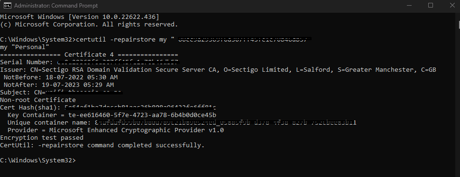Image resolution: width=460 pixels, height=177 pixels.
Task: Maximize the Command Prompt window
Action: [x=431, y=6]
